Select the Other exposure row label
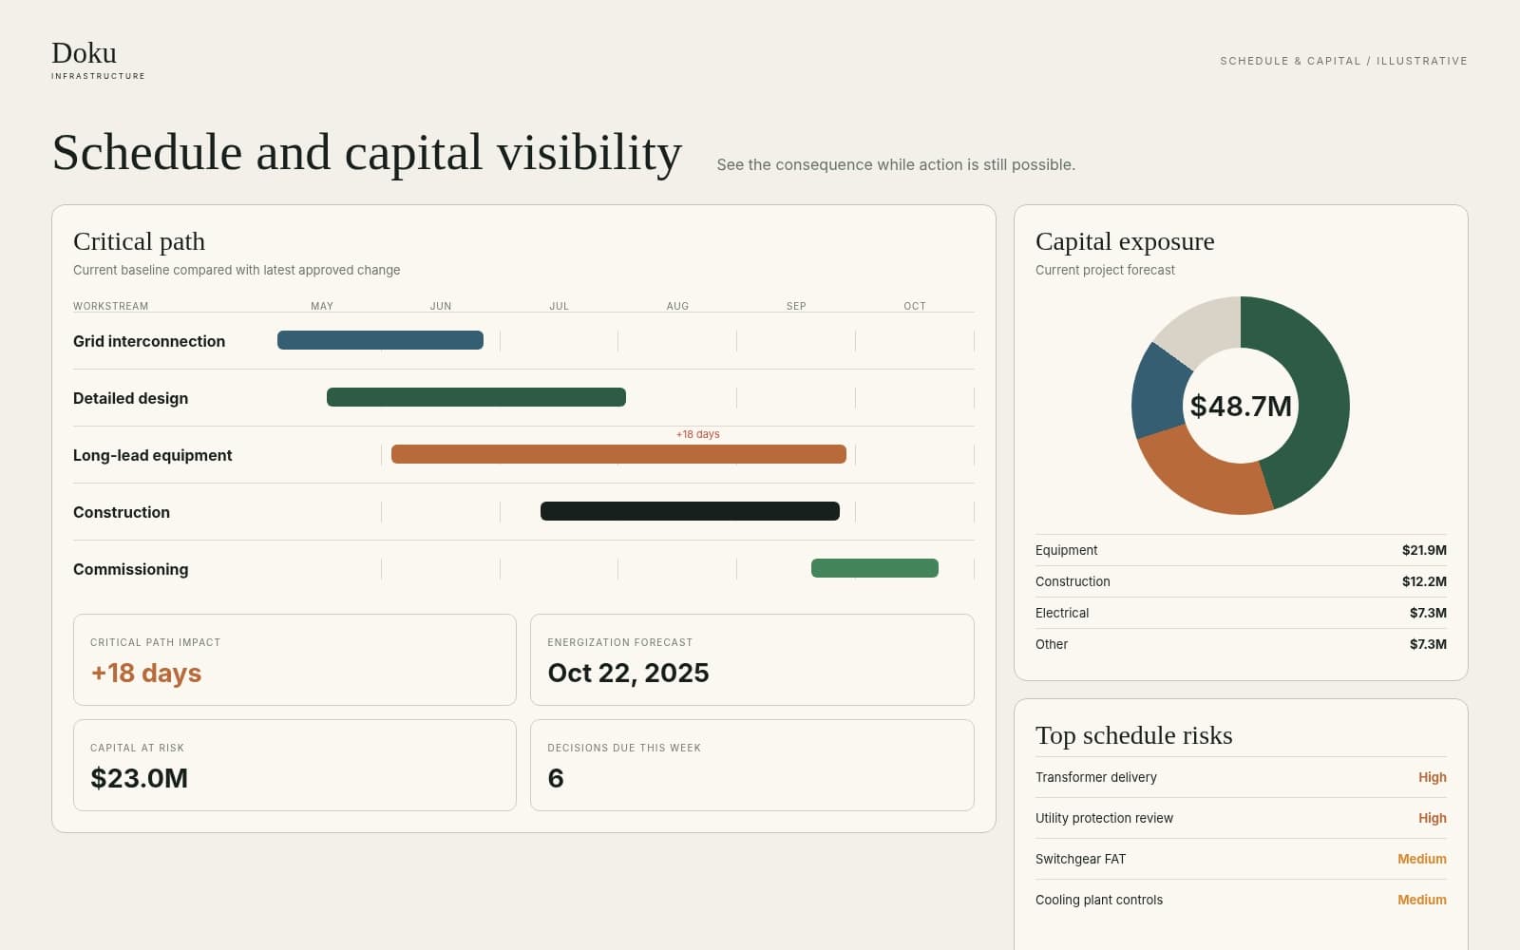Viewport: 1520px width, 950px height. 1052,644
